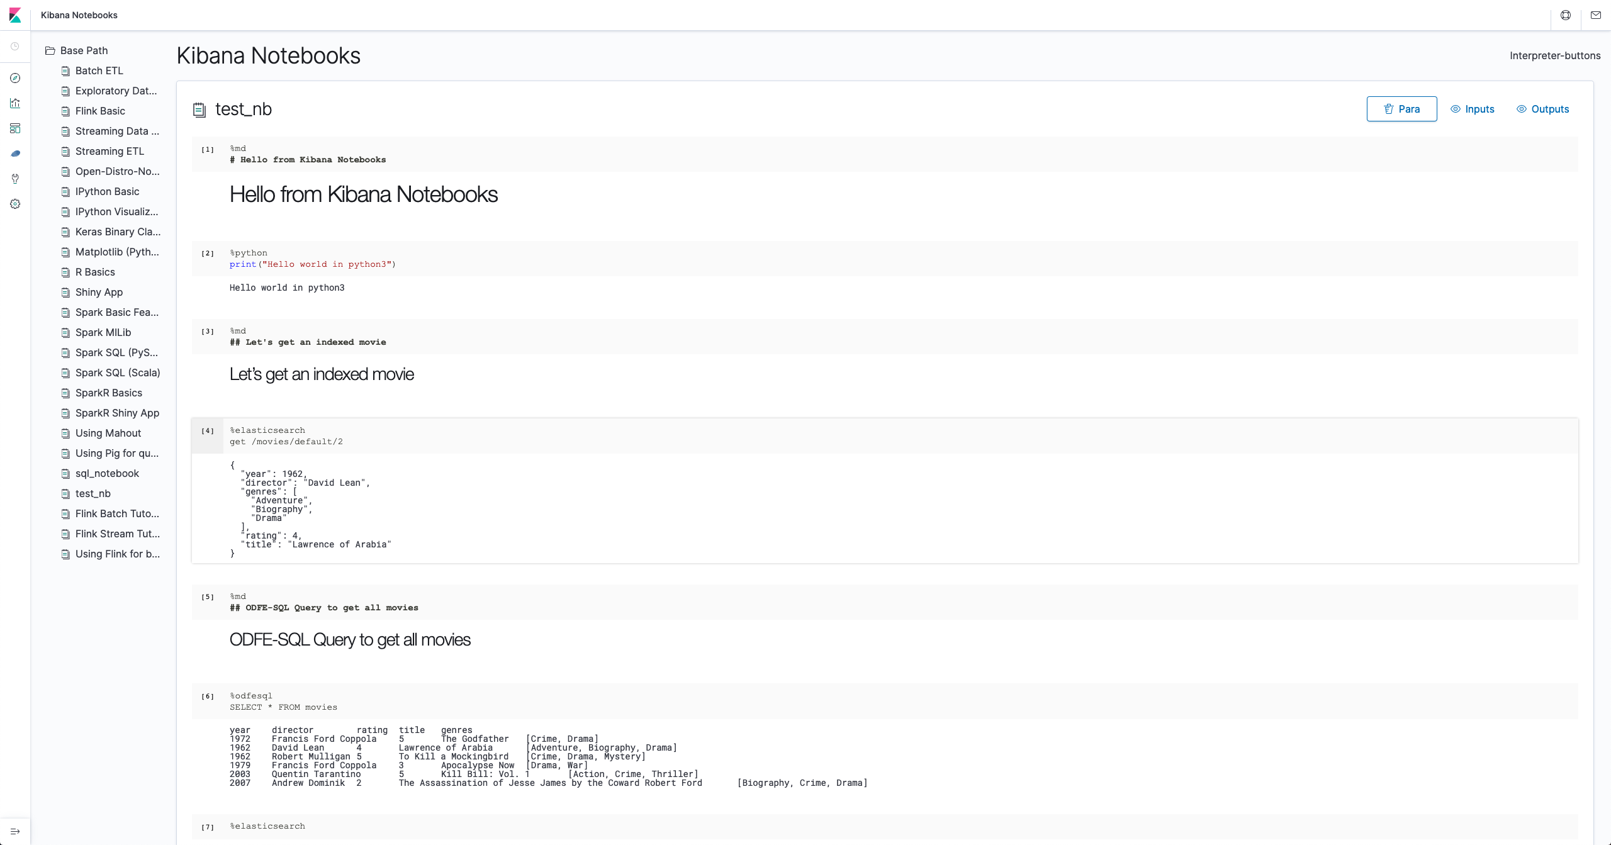Open Flink Stream Tut... notebook
This screenshot has width=1611, height=845.
118,534
